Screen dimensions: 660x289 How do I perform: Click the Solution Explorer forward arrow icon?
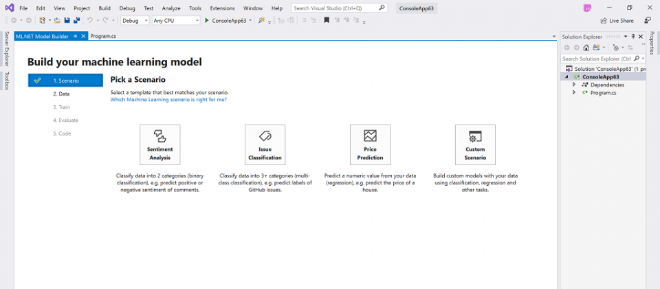(x=576, y=47)
